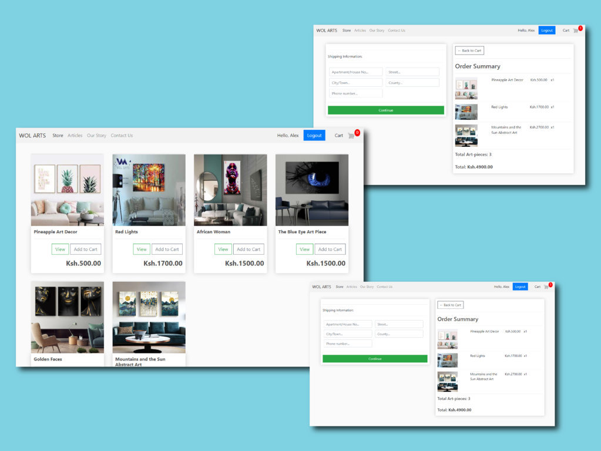Click the Golden Faces product image
This screenshot has width=601, height=451.
(68, 317)
